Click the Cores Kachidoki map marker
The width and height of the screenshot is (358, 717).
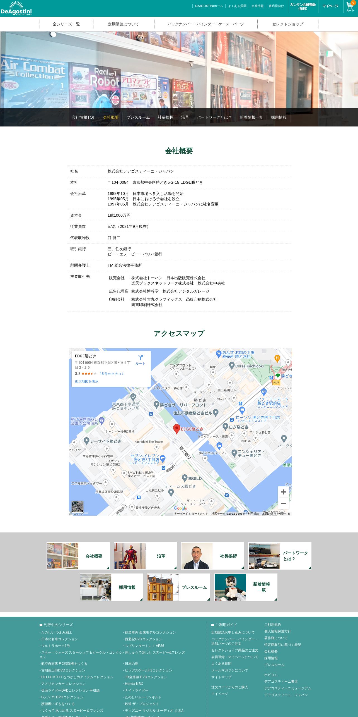coord(232,365)
